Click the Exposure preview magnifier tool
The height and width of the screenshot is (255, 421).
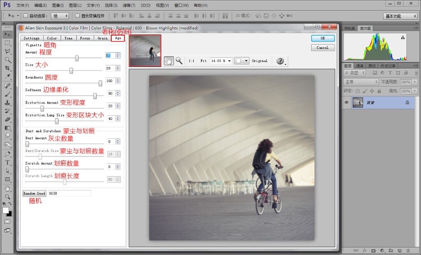point(179,61)
